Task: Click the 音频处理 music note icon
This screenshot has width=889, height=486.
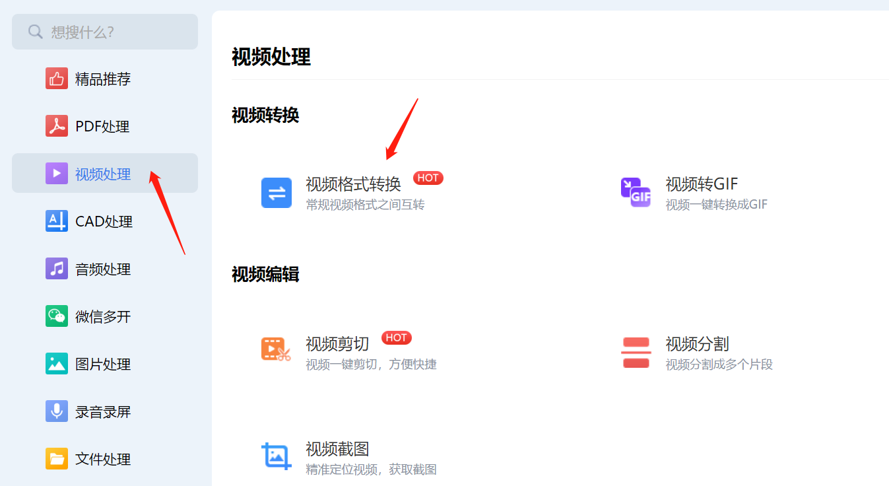Action: coord(57,268)
